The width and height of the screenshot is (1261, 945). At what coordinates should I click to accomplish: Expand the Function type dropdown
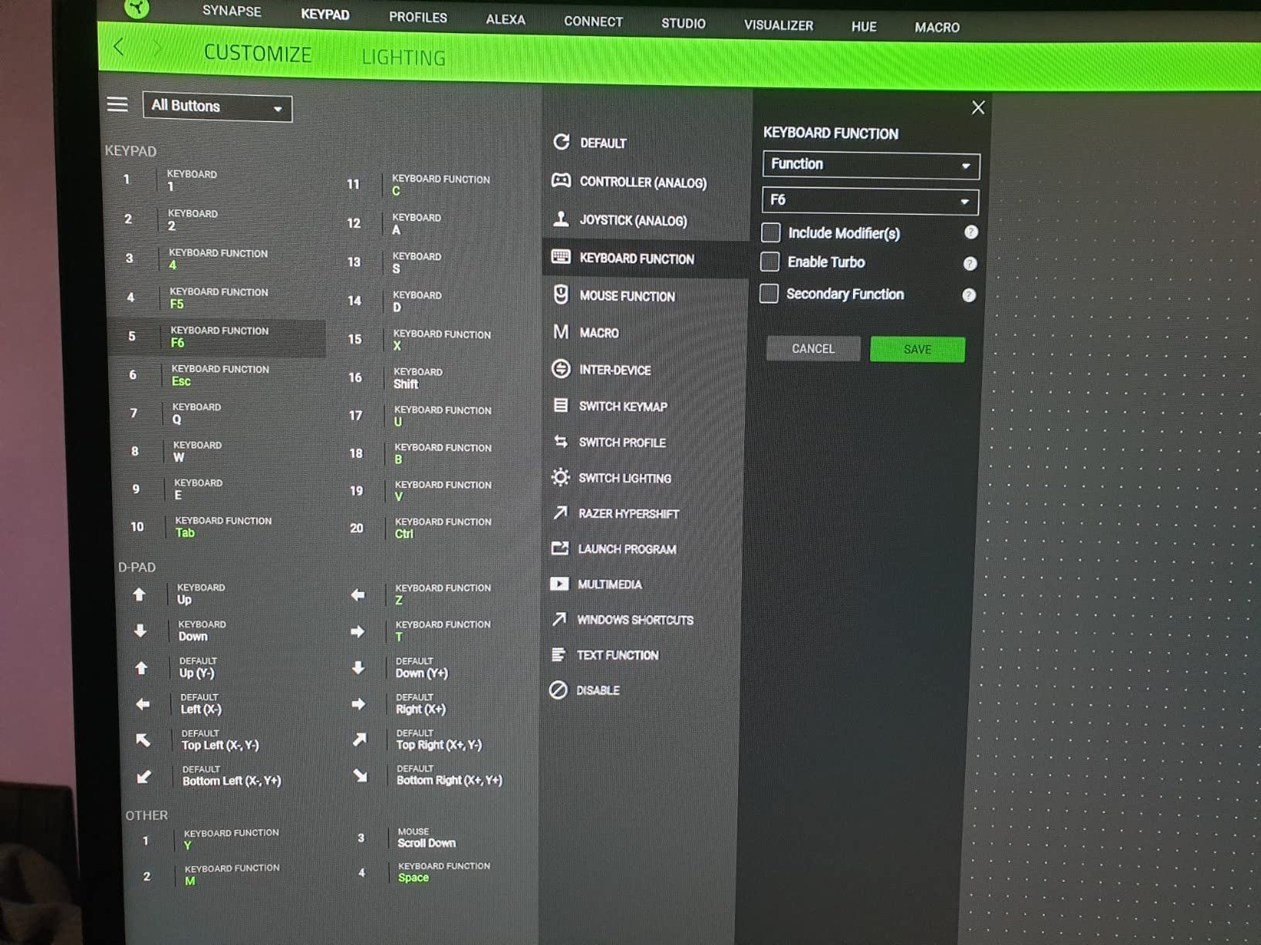point(871,164)
